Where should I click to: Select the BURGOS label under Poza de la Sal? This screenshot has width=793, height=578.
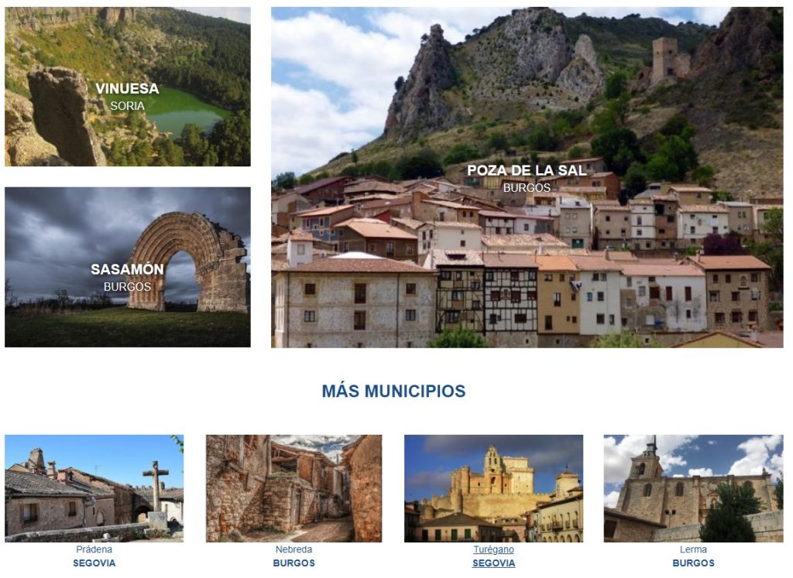(x=527, y=188)
